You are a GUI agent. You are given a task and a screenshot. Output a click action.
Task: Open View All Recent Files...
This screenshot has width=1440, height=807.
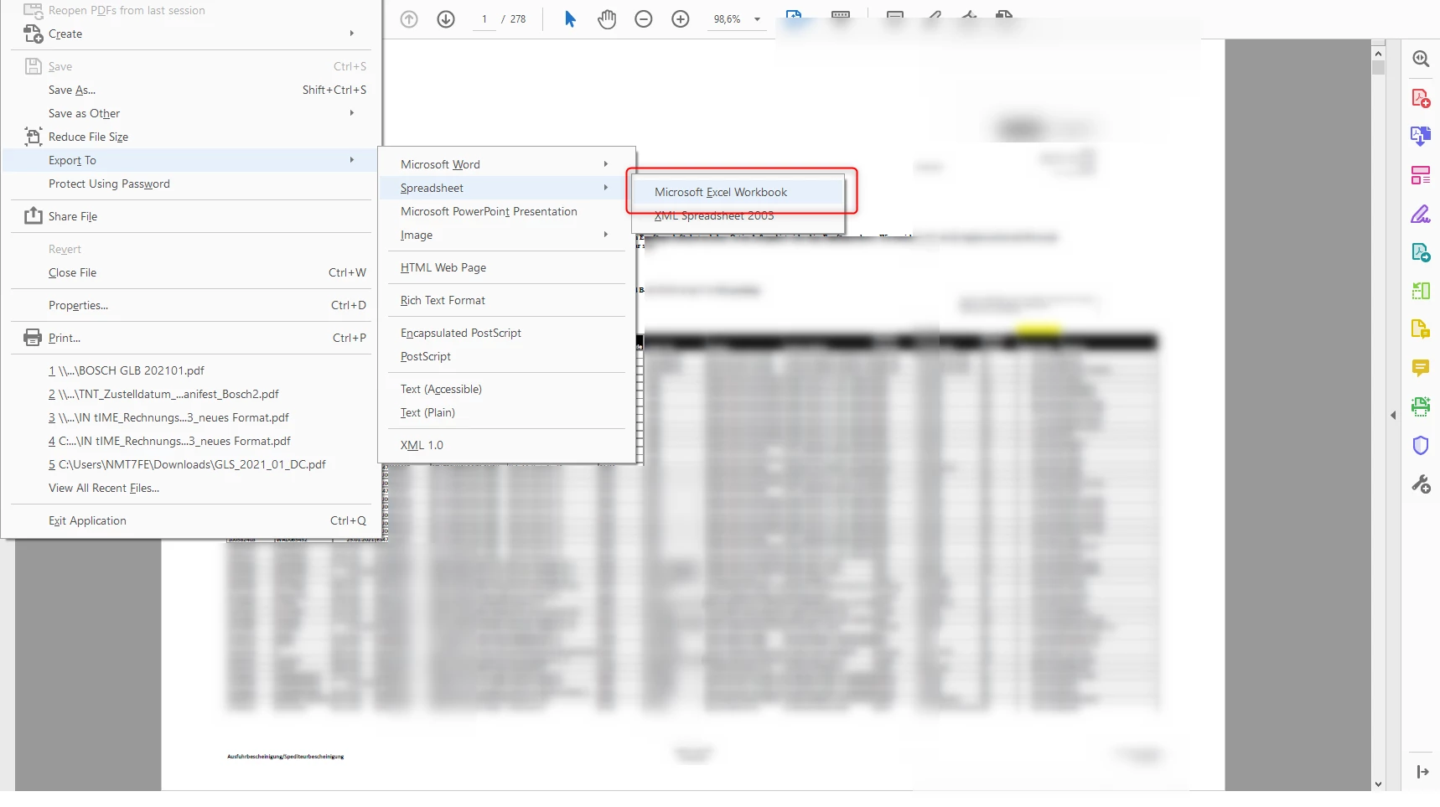pos(191,488)
